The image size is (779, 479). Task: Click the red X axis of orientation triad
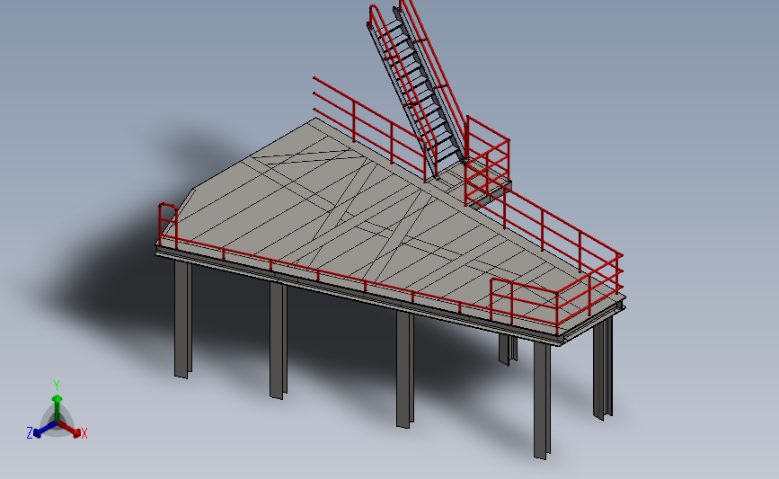(x=68, y=429)
